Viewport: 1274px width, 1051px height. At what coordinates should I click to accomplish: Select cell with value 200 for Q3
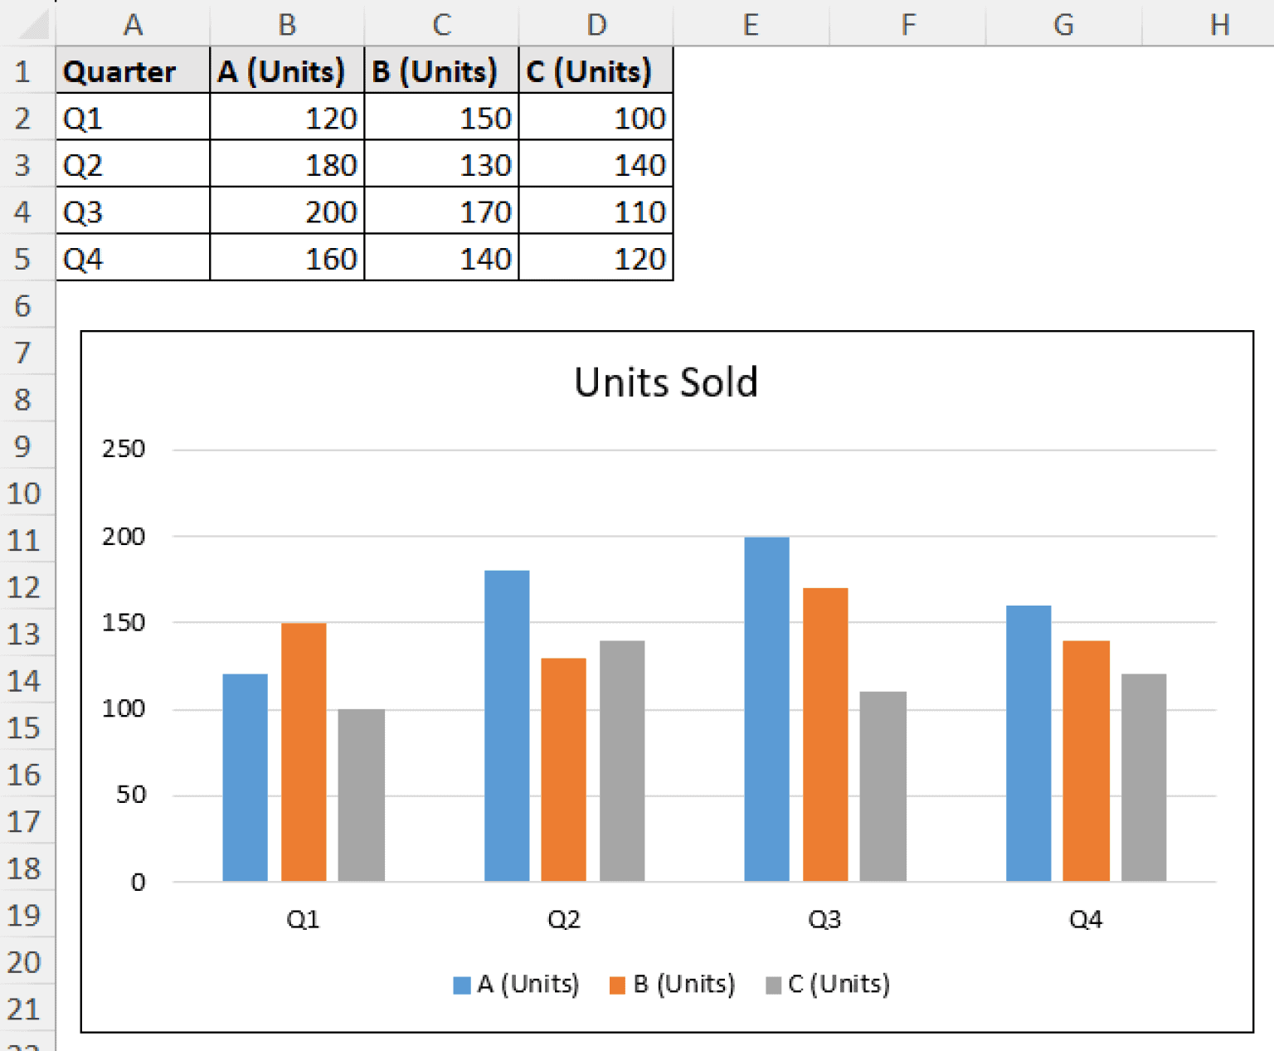286,212
